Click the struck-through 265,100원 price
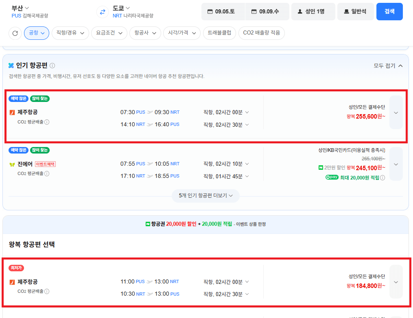Viewport: 413px width, 318px height. [374, 159]
